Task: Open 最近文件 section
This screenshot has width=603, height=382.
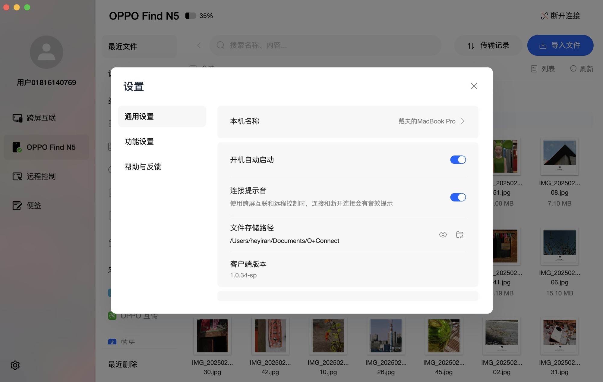Action: [x=139, y=46]
